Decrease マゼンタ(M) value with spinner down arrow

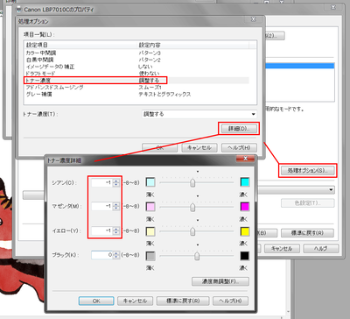coord(116,209)
